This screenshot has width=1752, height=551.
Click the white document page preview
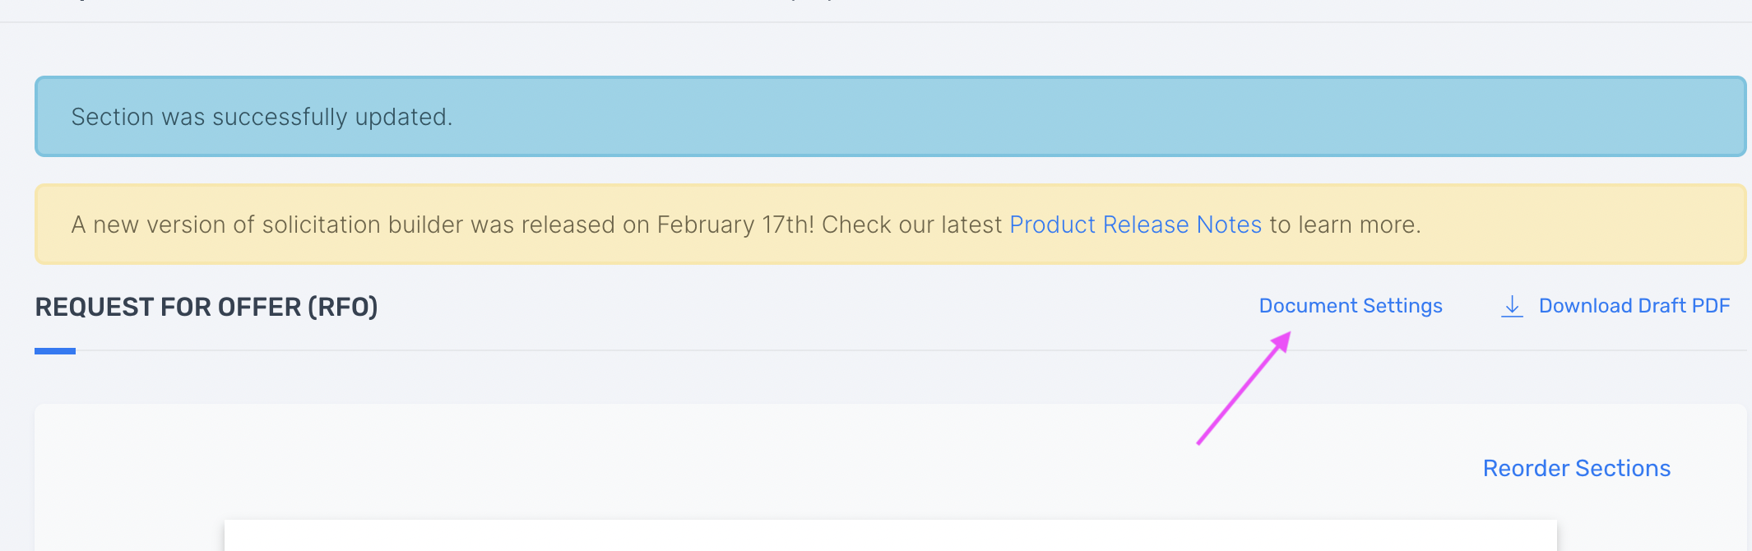[890, 535]
